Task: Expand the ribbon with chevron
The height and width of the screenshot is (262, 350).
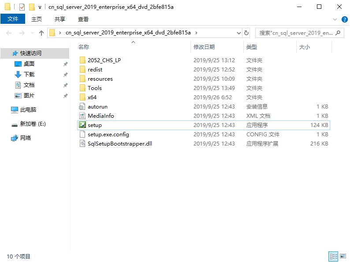Action: (335, 19)
